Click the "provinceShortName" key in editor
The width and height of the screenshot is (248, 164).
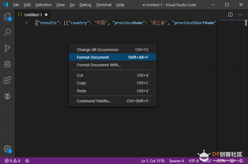194,23
